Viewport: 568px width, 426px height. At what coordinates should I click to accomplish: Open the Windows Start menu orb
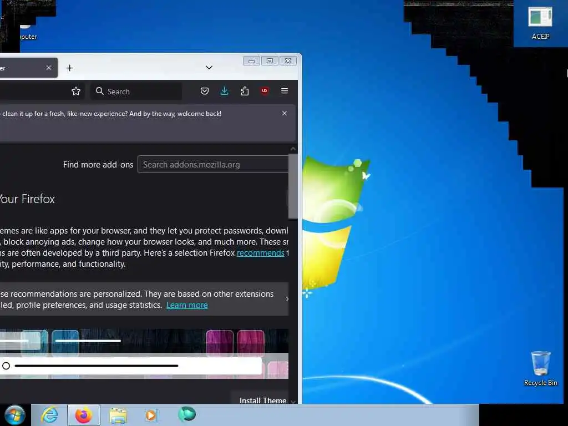(14, 415)
